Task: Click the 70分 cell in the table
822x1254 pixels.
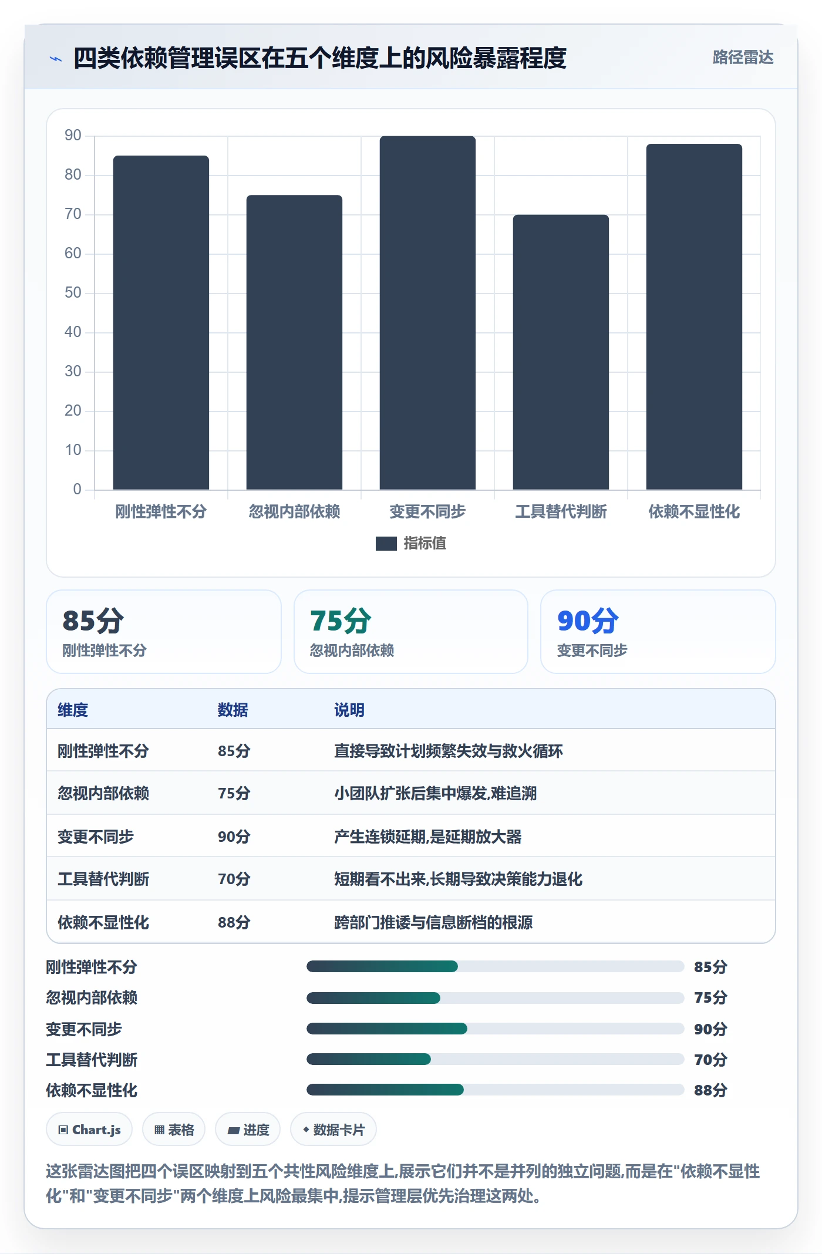Action: pos(234,879)
